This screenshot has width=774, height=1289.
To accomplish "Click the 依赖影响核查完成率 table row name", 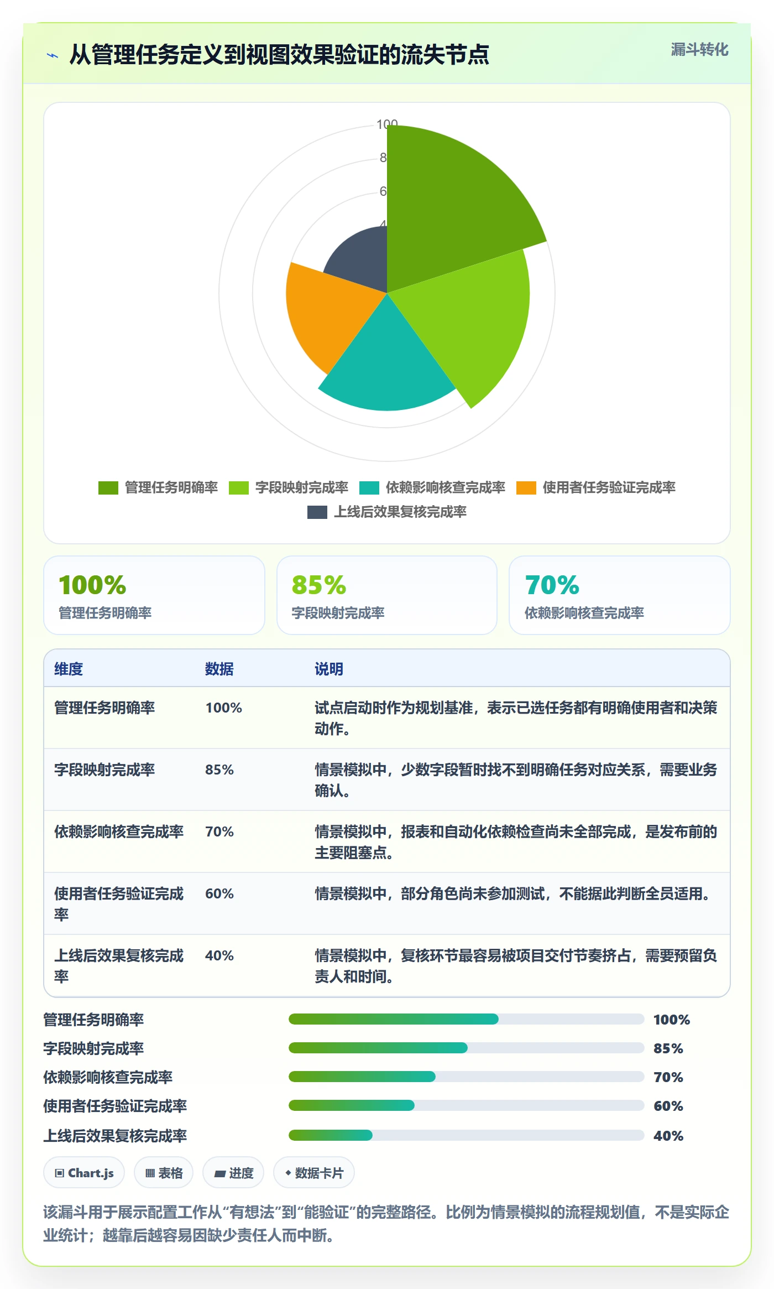I will [119, 831].
